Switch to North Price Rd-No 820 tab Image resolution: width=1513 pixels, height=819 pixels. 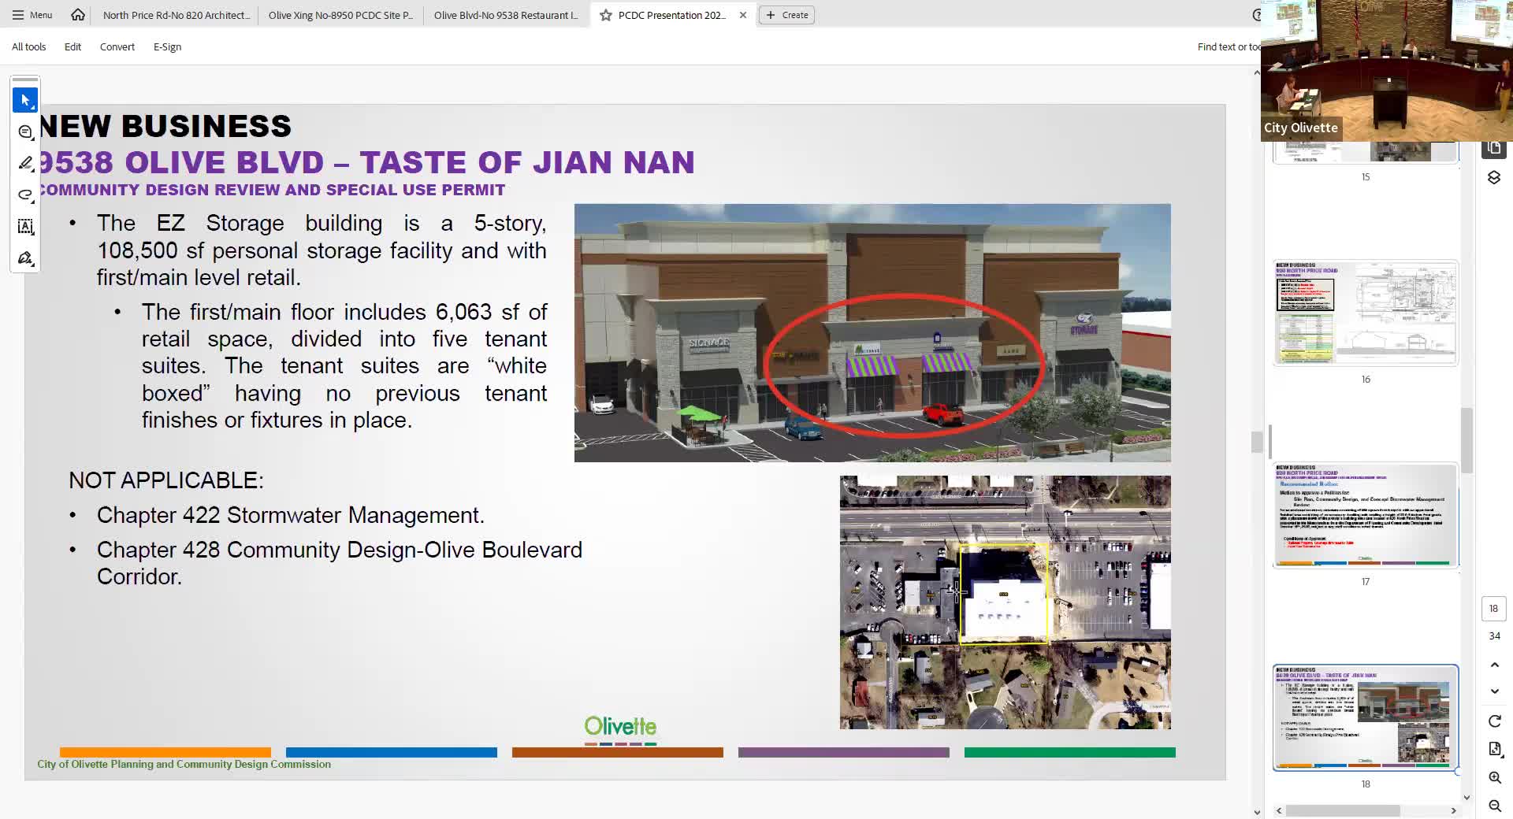(176, 15)
